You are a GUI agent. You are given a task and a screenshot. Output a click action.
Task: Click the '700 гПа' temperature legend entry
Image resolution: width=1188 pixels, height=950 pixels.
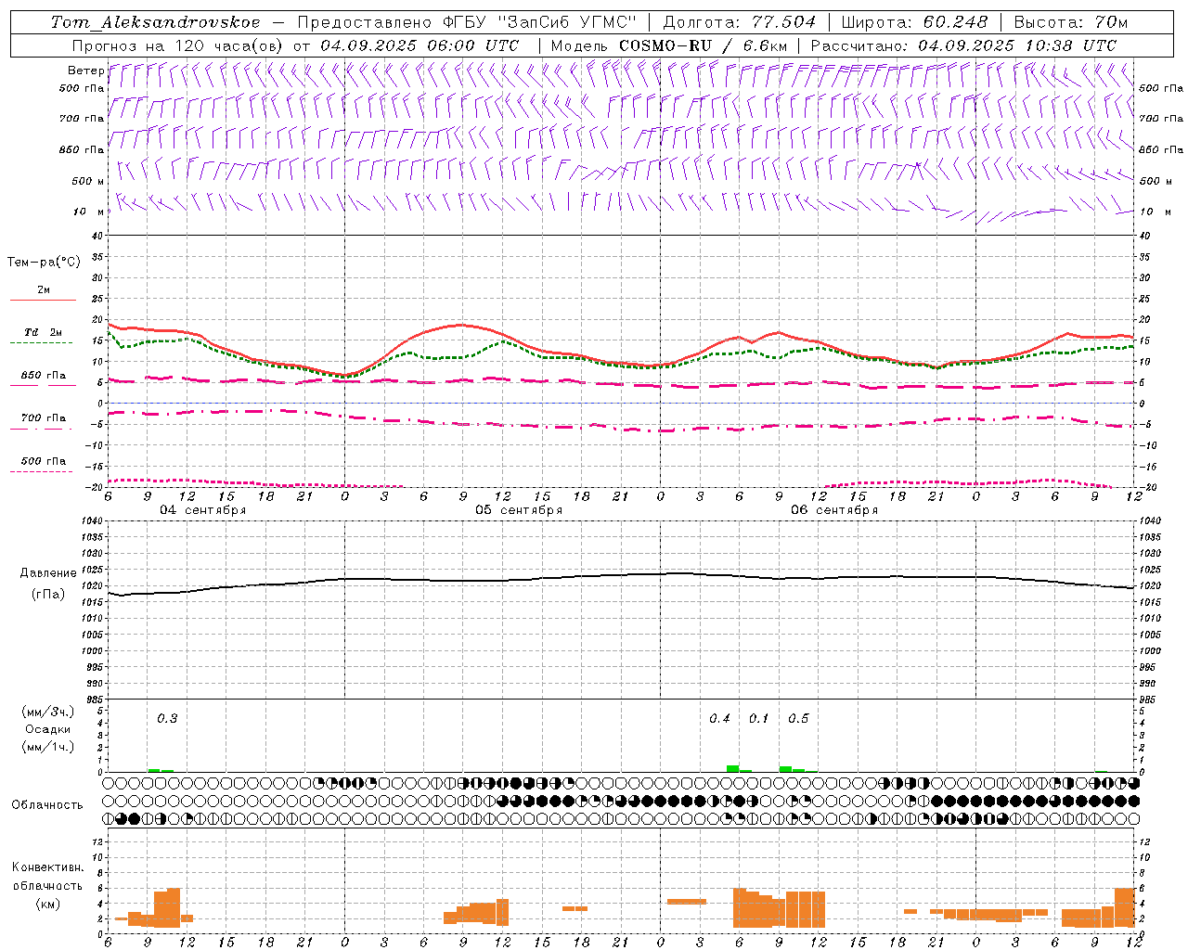(x=44, y=418)
